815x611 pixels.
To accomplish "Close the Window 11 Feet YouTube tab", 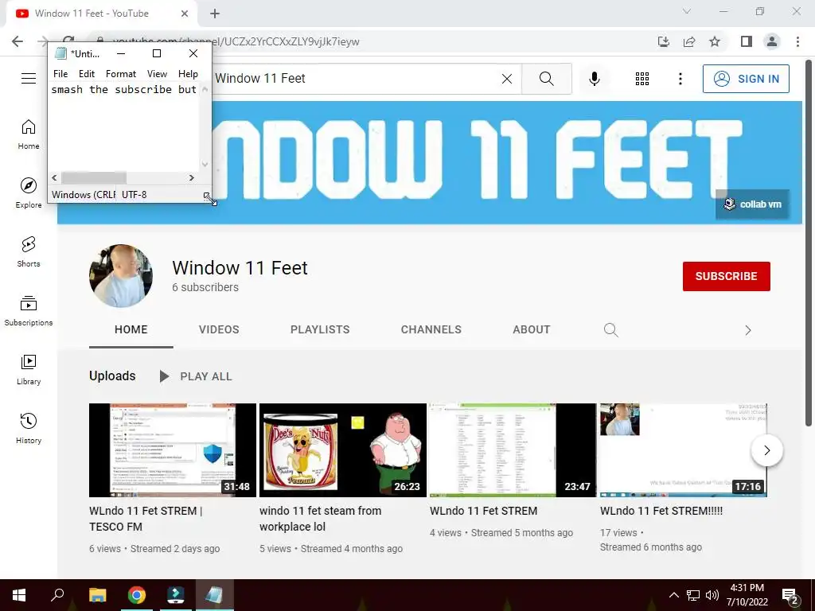I will click(185, 14).
